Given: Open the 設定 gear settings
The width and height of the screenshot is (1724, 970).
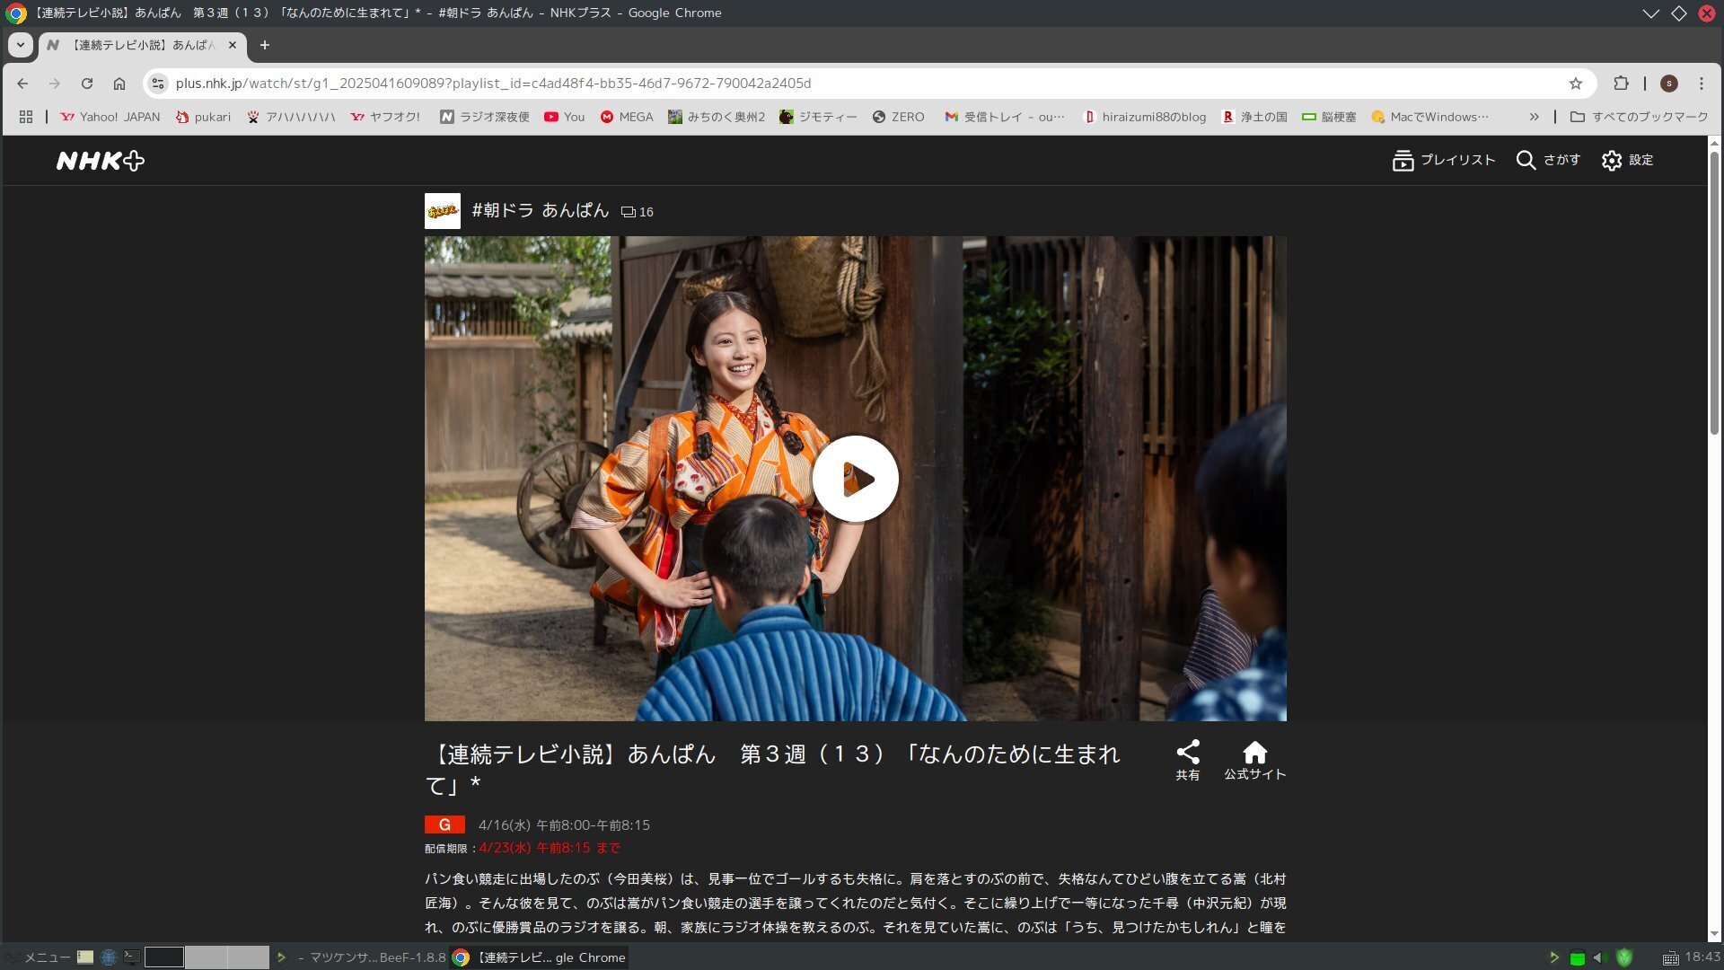Looking at the screenshot, I should click(x=1612, y=161).
